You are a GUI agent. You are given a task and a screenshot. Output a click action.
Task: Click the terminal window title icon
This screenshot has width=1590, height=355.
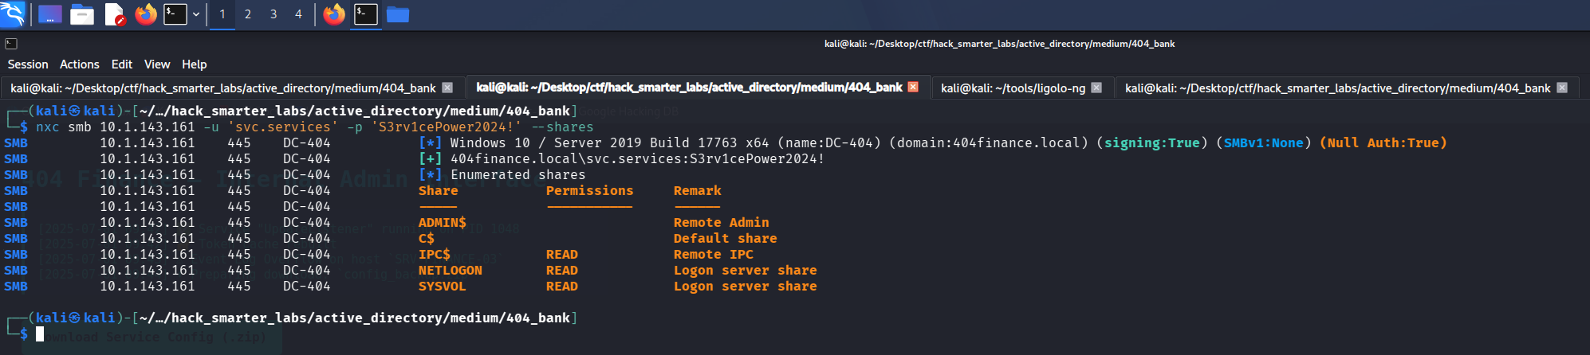(11, 44)
